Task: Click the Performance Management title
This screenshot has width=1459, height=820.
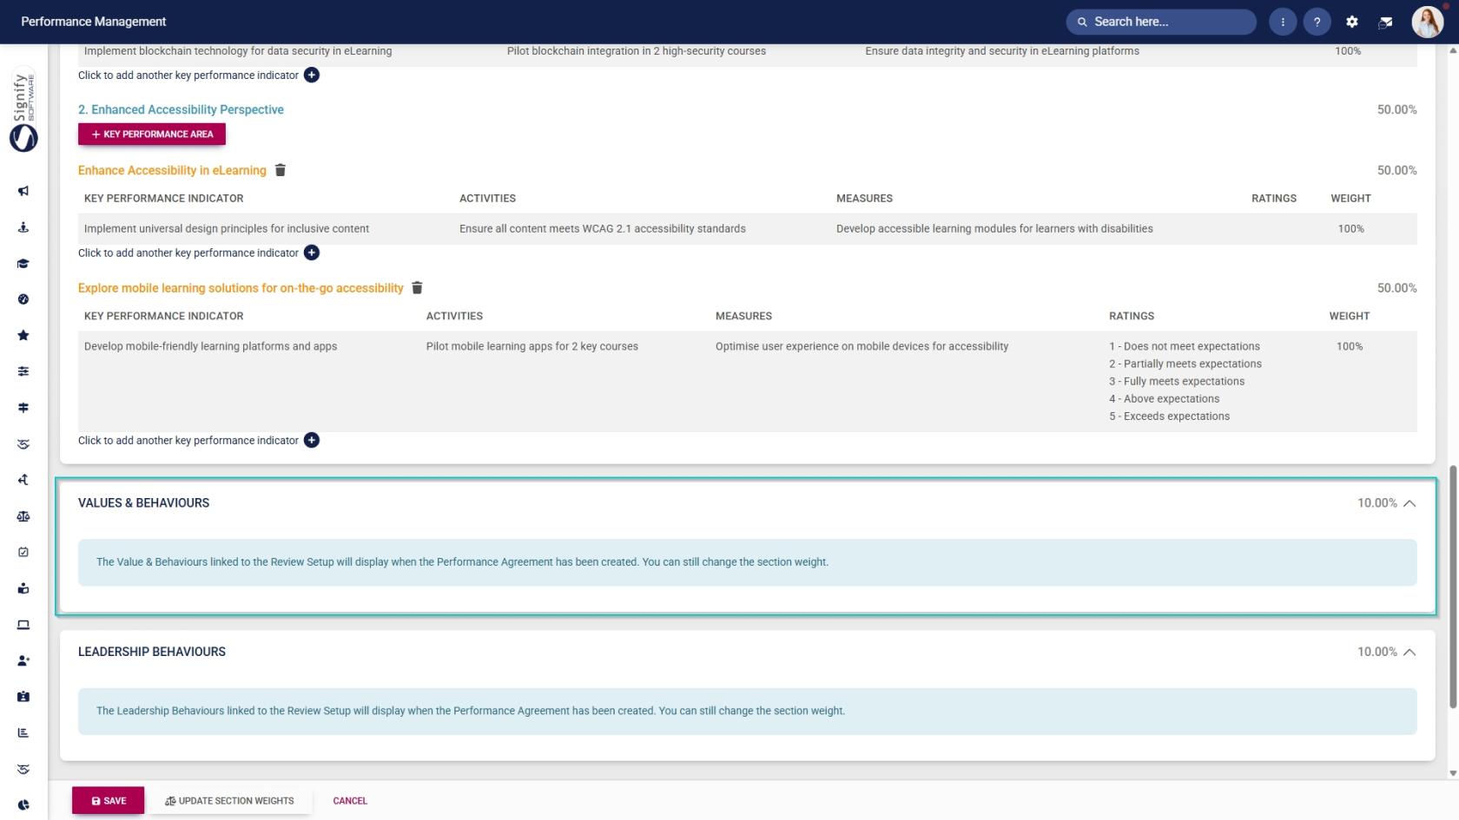Action: click(94, 22)
